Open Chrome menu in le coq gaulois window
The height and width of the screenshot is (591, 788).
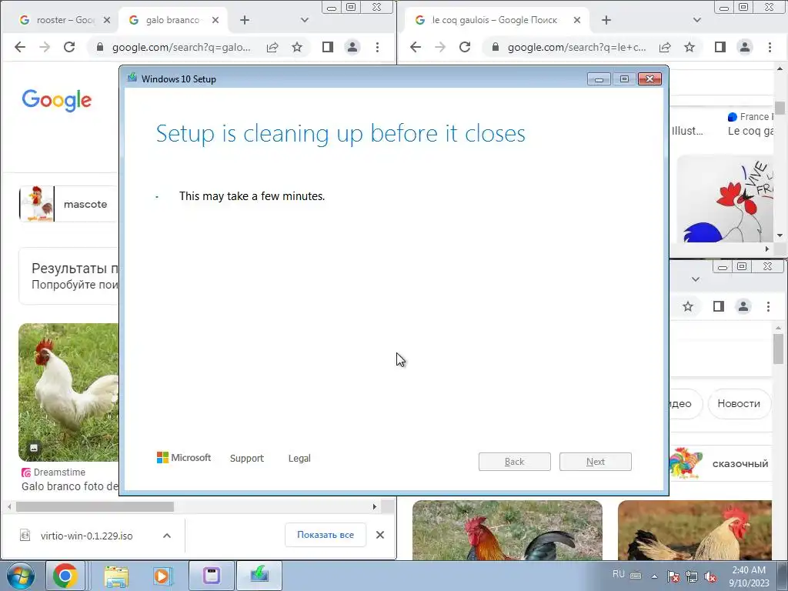770,47
